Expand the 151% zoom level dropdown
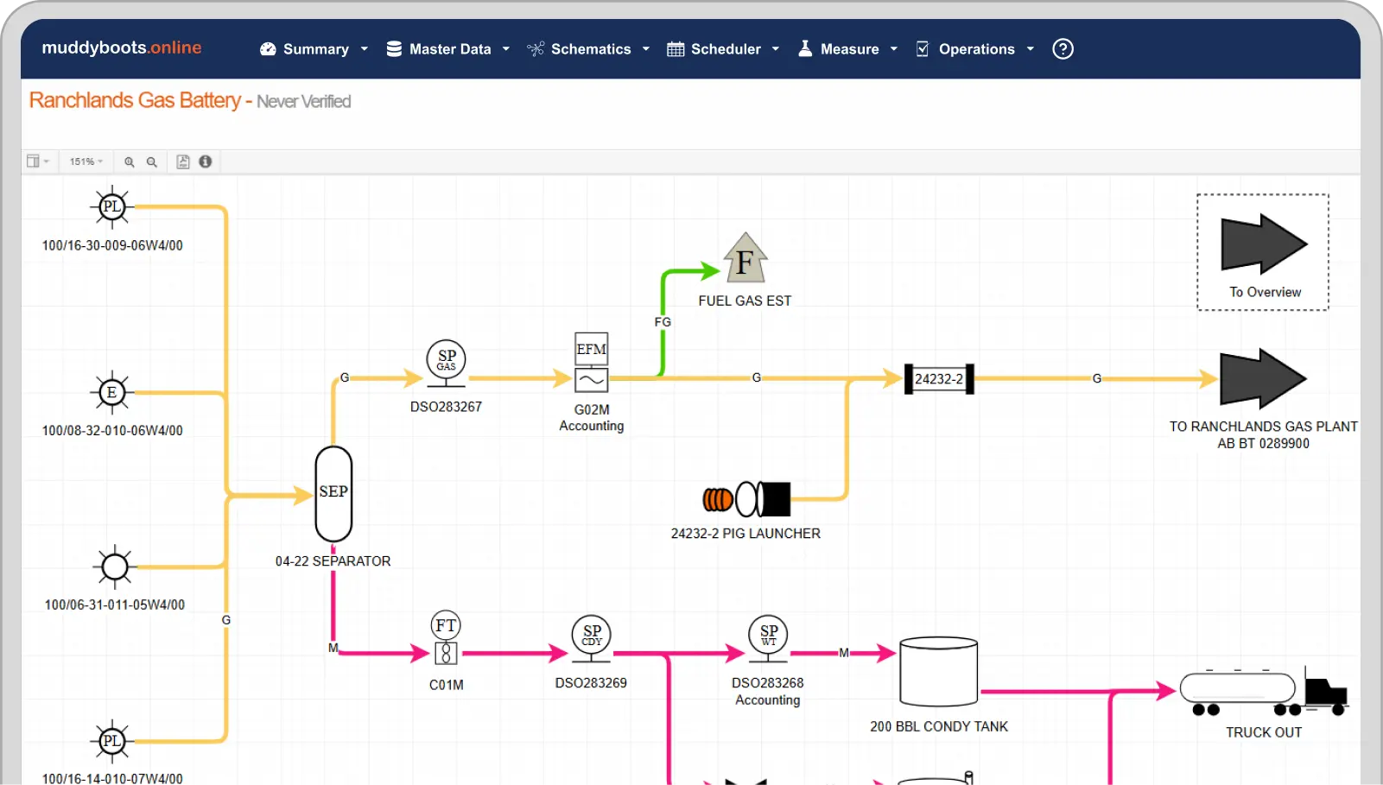The height and width of the screenshot is (785, 1383). tap(86, 161)
